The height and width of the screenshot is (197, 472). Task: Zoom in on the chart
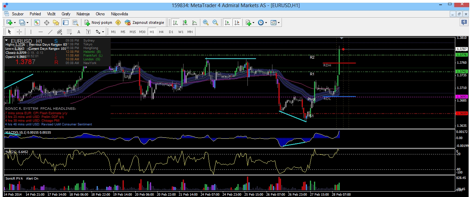point(206,22)
